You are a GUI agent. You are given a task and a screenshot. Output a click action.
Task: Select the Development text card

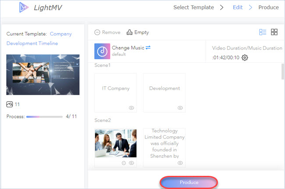(x=164, y=93)
